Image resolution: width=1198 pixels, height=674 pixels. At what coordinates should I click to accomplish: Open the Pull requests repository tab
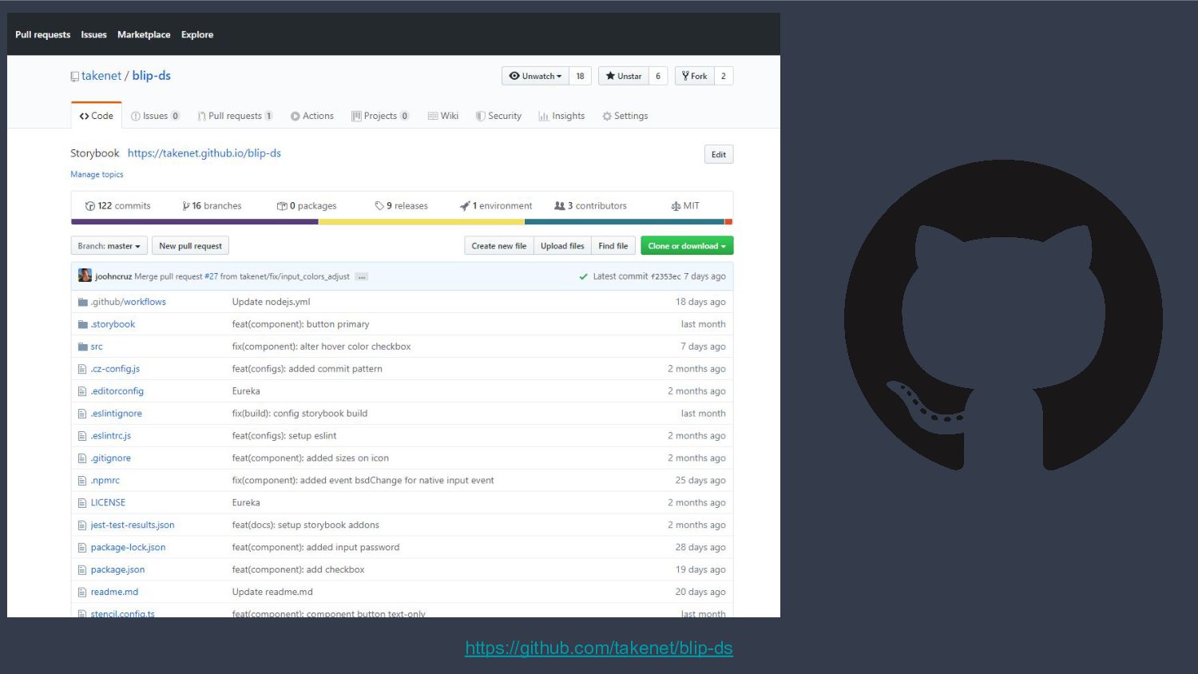(235, 116)
